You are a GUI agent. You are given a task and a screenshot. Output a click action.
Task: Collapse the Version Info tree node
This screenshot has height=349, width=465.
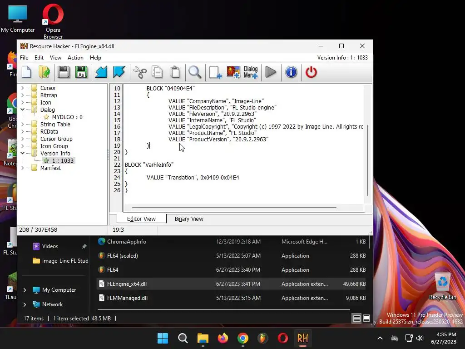coord(23,153)
